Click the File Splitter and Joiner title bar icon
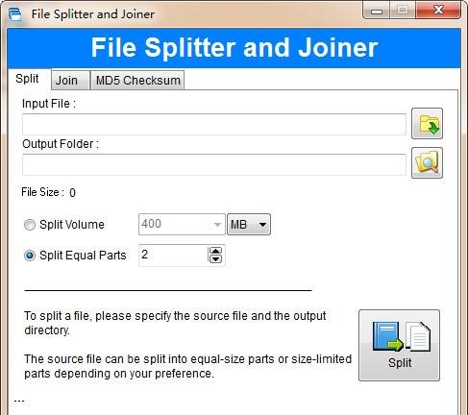Image resolution: width=468 pixels, height=415 pixels. point(15,14)
